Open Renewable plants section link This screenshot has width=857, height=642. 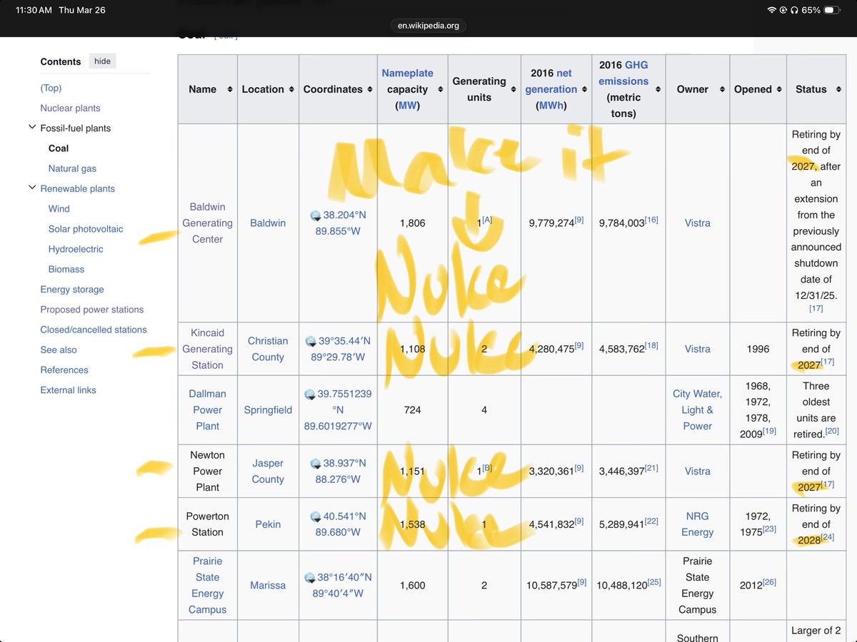coord(77,188)
